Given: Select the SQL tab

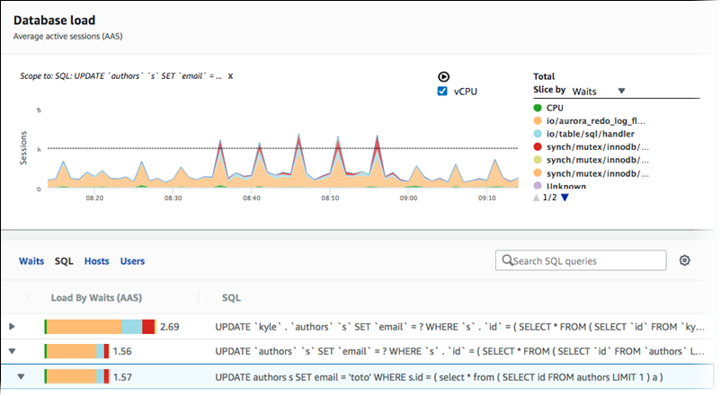Looking at the screenshot, I should (64, 261).
